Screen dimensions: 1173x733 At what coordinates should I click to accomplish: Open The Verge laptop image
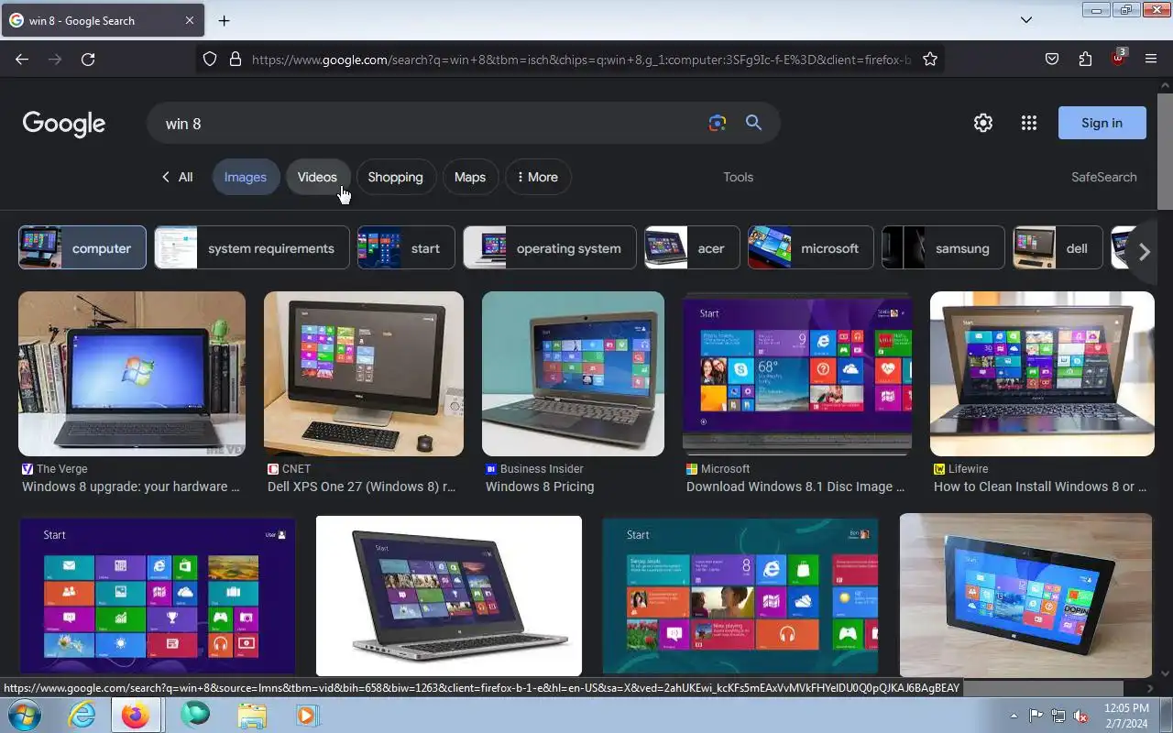(x=132, y=374)
